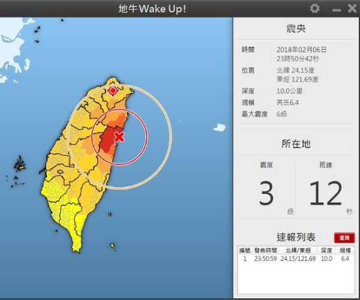
Task: Click the 發佈時間 column header
Action: (x=265, y=250)
